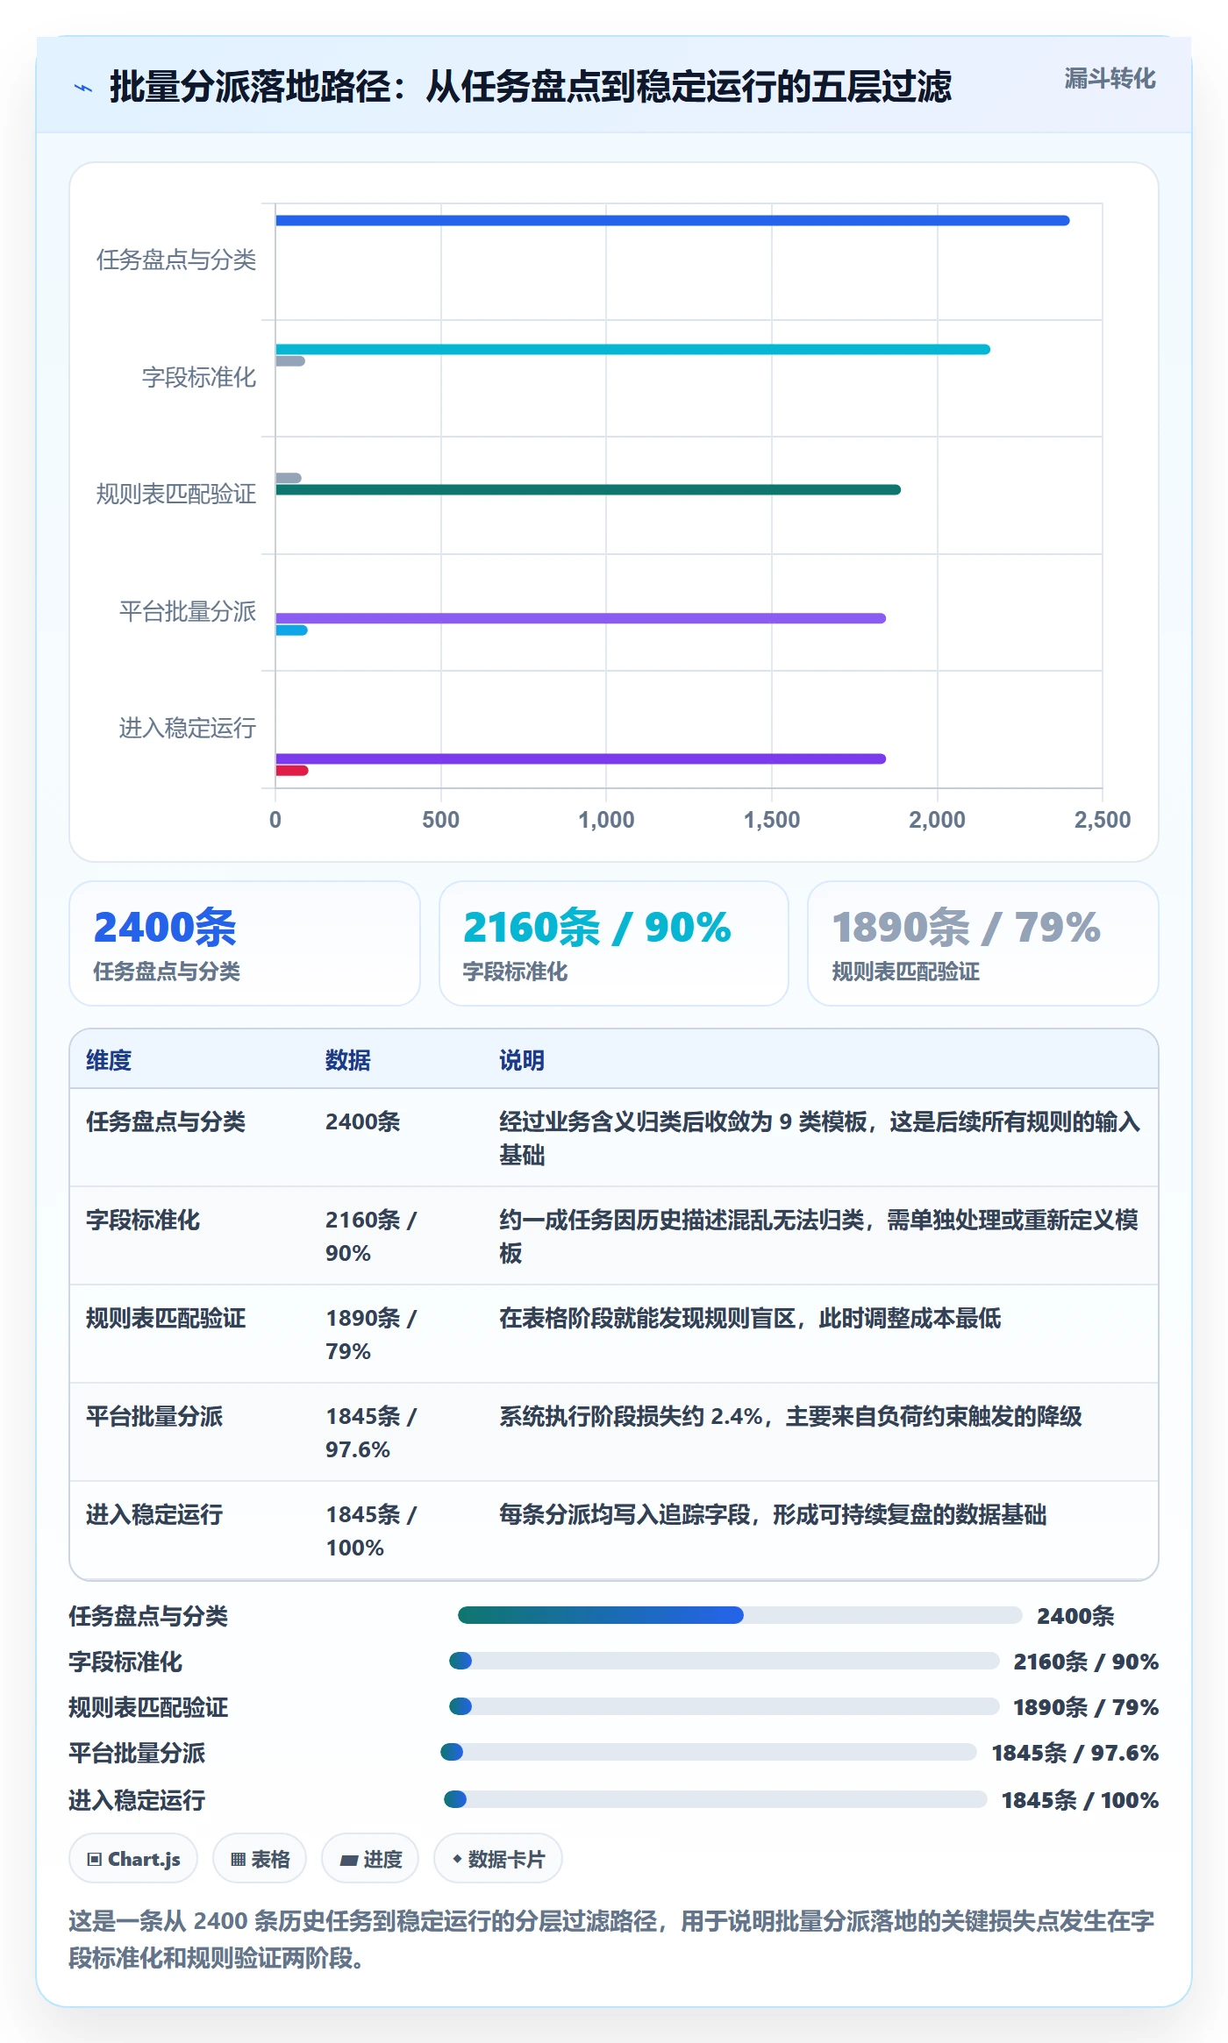Click the 漏斗转化 tag in the header
This screenshot has height=2043, width=1228.
pyautogui.click(x=1110, y=79)
